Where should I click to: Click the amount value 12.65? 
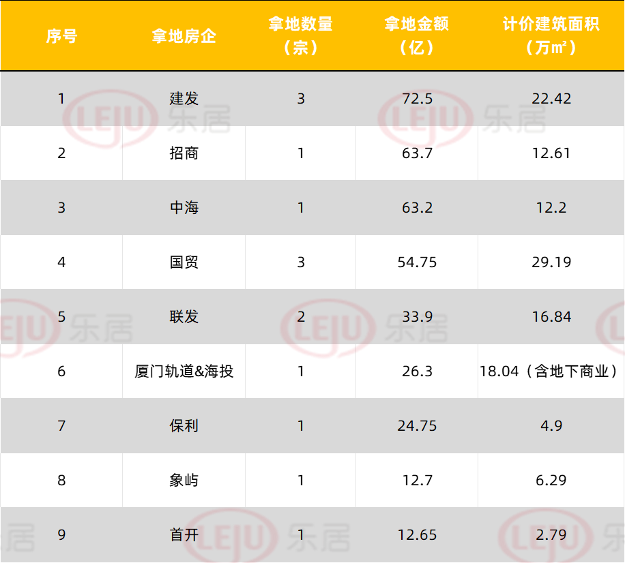tap(417, 535)
